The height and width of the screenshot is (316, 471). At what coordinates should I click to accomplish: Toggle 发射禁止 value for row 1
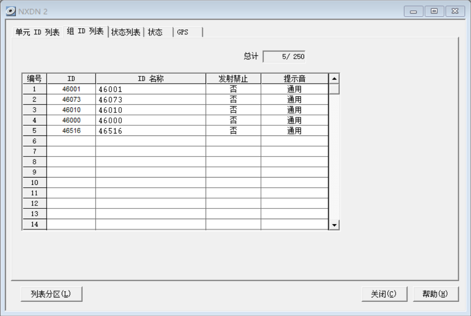pos(233,90)
